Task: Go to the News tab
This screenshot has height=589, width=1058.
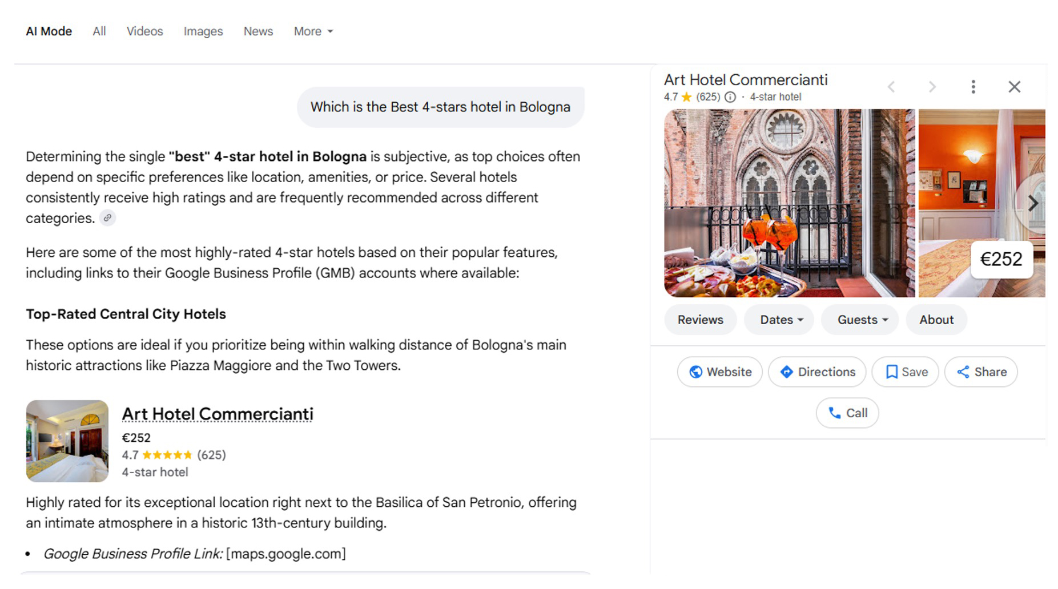Action: click(x=258, y=31)
